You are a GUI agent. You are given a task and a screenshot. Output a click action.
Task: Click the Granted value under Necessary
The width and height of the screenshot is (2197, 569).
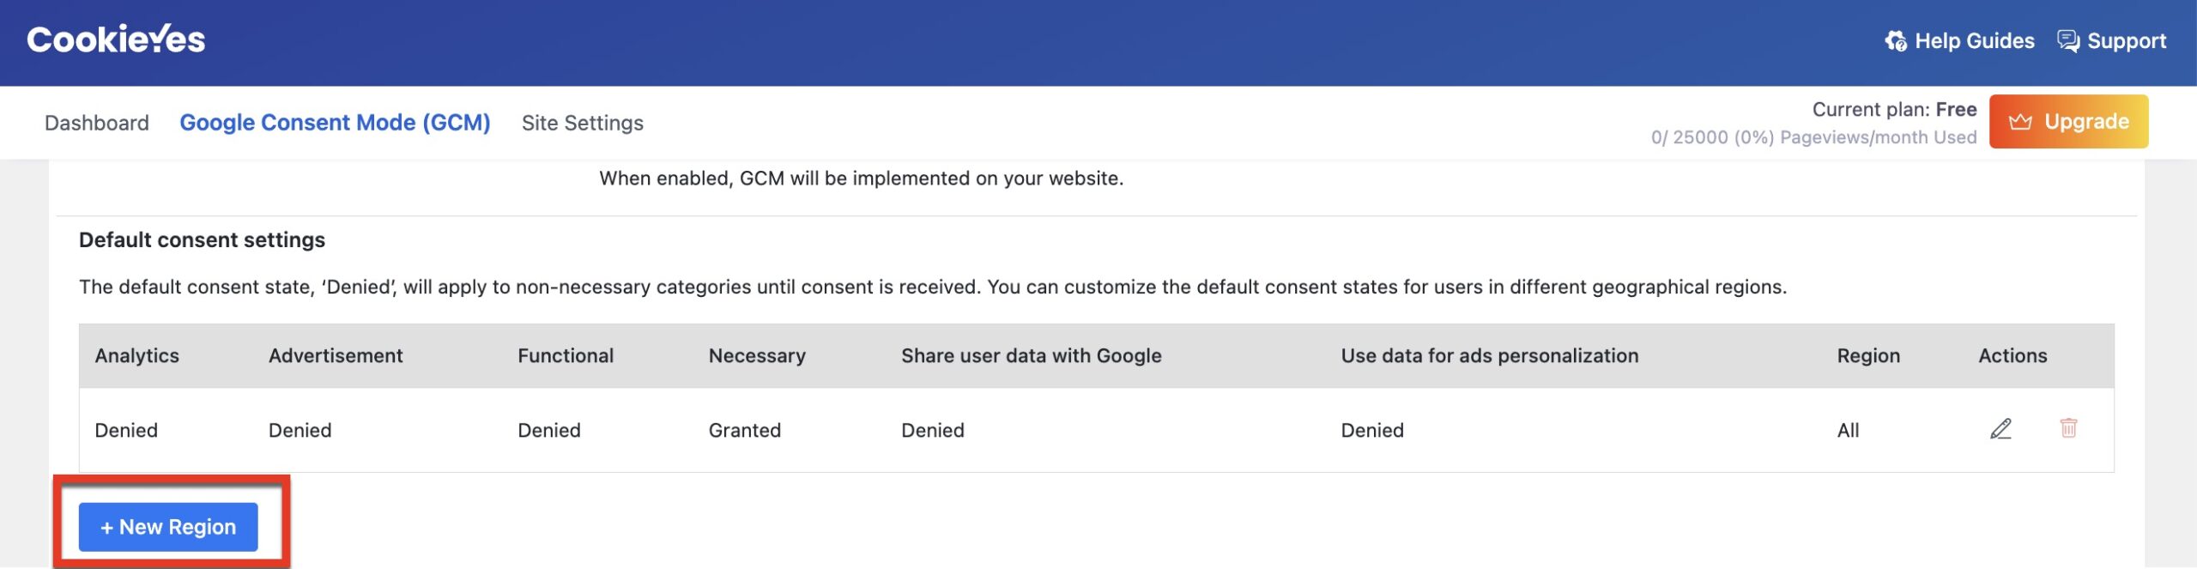(x=744, y=430)
